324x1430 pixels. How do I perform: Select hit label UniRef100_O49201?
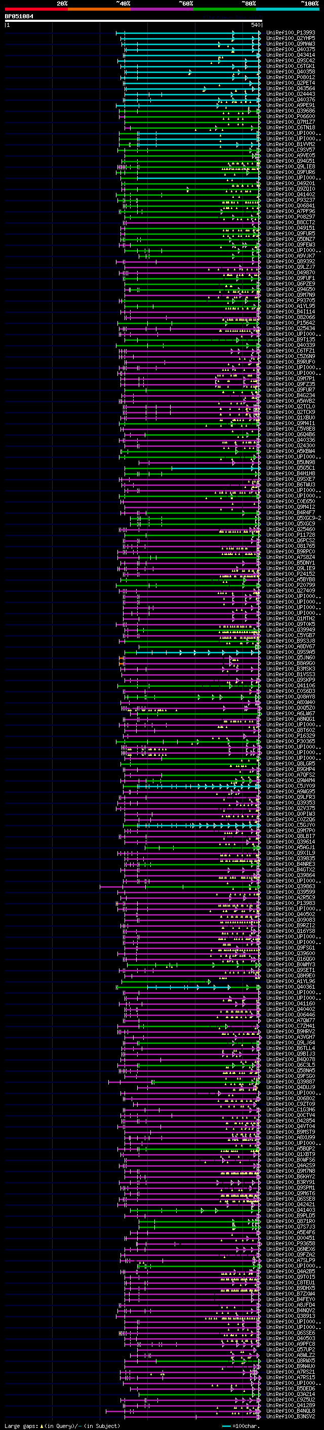[x=291, y=183]
